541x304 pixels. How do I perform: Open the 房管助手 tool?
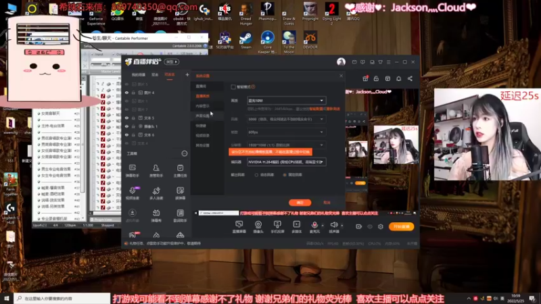156,171
